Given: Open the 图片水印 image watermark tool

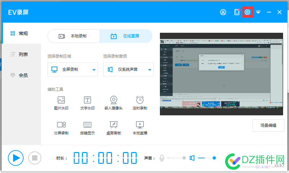Looking at the screenshot, I should tap(61, 103).
